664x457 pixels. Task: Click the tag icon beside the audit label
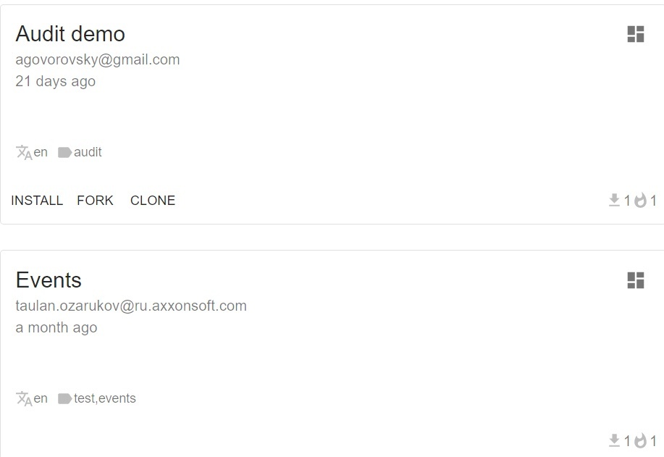(64, 153)
